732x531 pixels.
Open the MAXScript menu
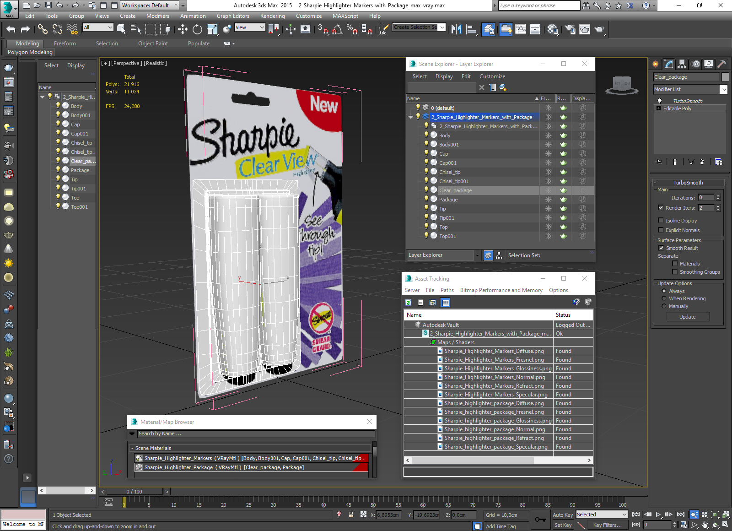345,16
